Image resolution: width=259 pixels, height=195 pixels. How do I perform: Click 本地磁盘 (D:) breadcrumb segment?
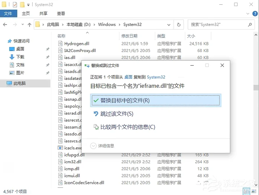tap(78, 25)
